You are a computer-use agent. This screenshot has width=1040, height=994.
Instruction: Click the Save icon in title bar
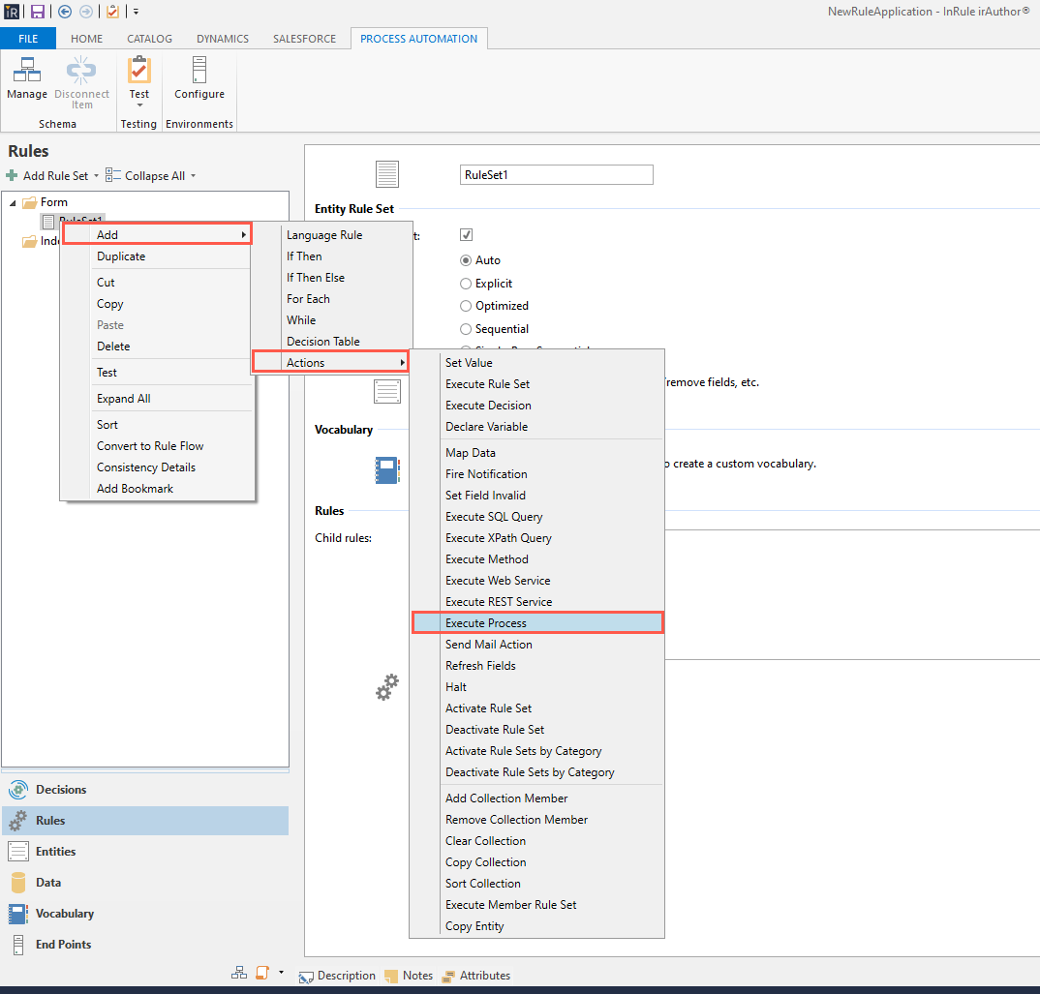38,12
